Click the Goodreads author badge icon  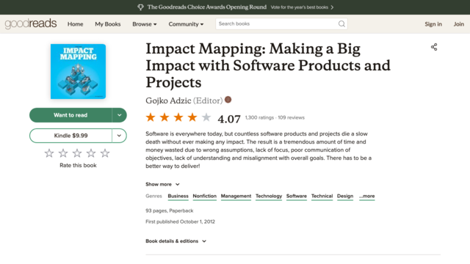click(x=228, y=100)
